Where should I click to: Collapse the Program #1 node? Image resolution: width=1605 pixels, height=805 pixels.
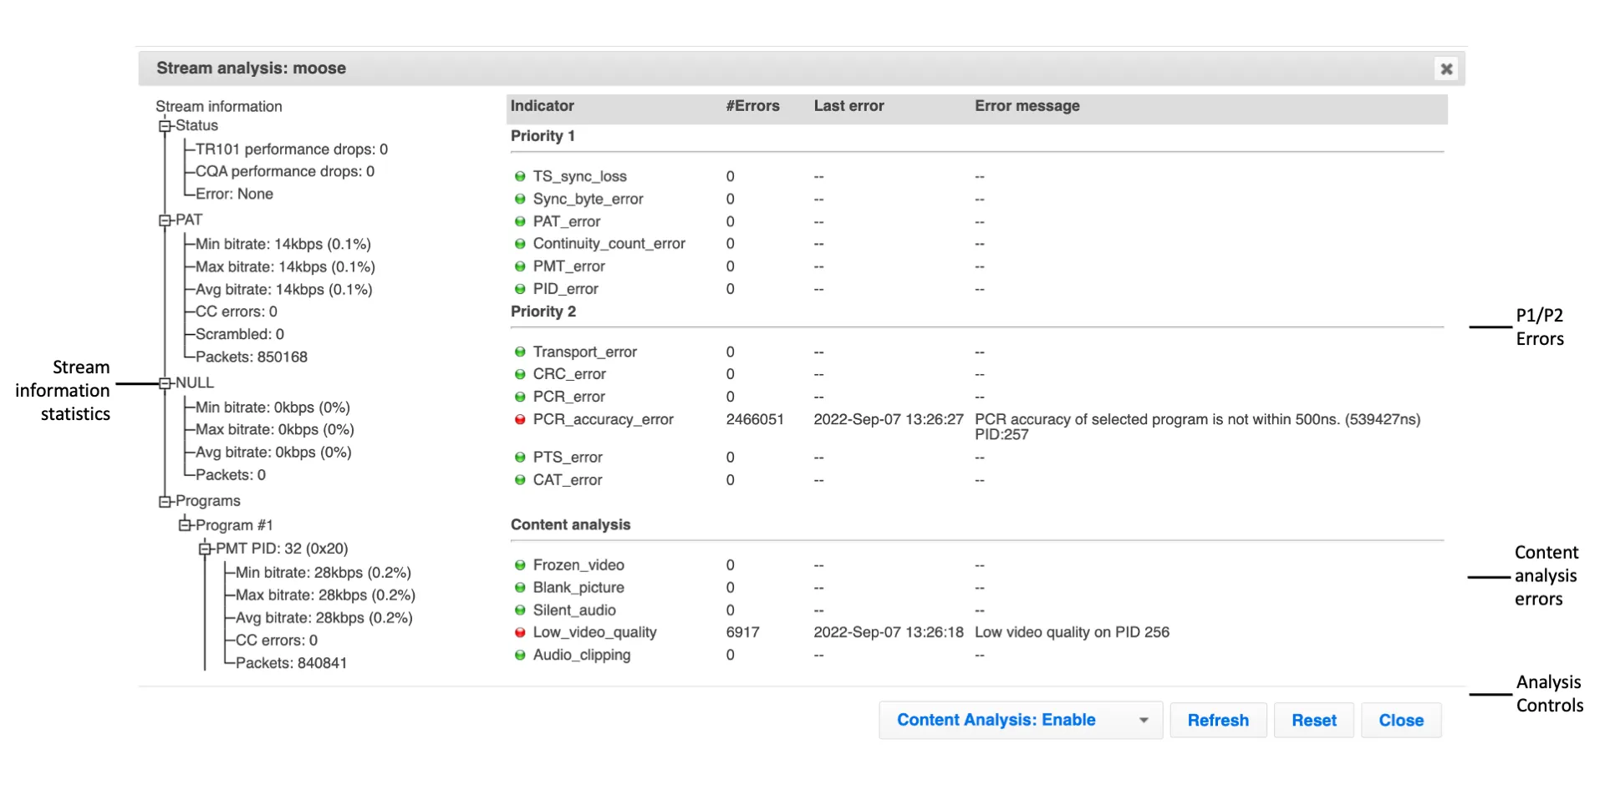pos(185,524)
